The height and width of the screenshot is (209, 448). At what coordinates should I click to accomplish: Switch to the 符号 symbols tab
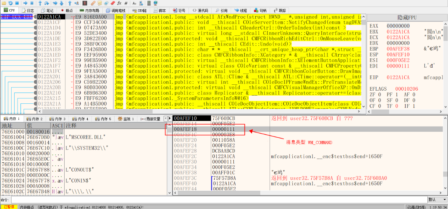tap(179, 10)
